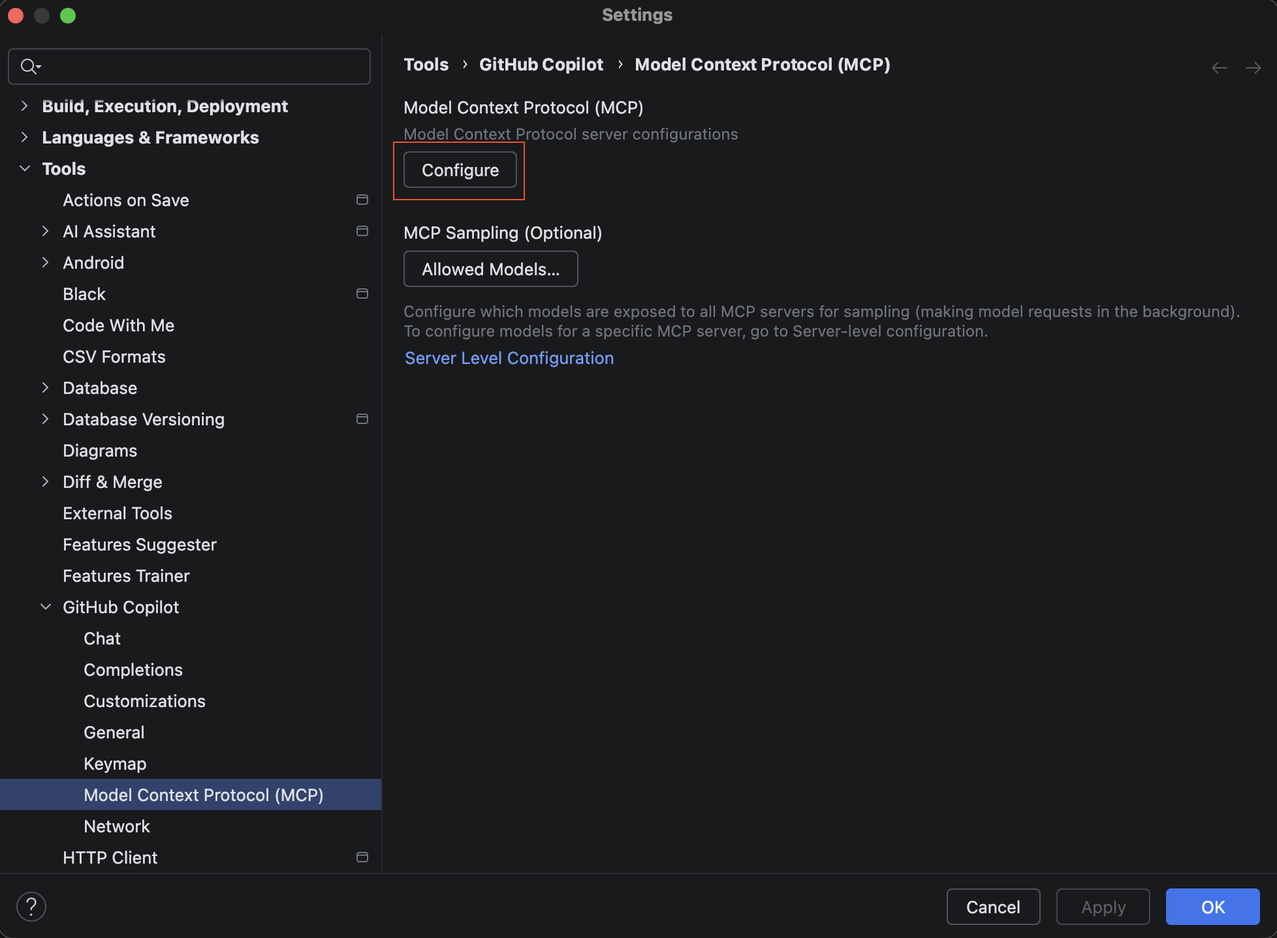
Task: Expand the Diff & Merge node
Action: coord(46,481)
